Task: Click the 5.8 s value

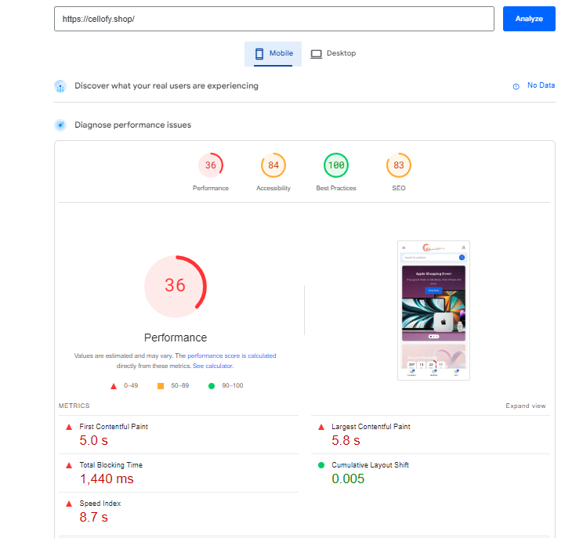Action: (346, 440)
